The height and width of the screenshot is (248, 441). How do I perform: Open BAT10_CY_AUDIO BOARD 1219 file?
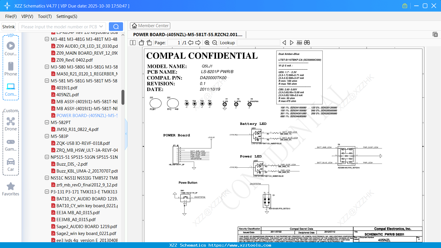pos(87,199)
